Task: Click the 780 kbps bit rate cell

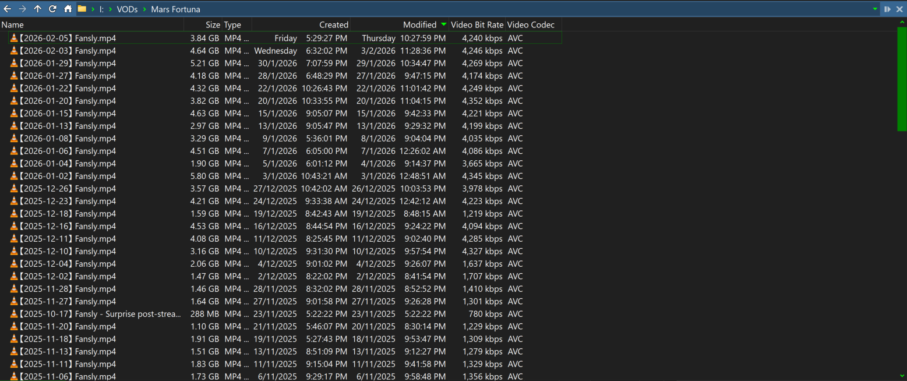Action: click(485, 314)
